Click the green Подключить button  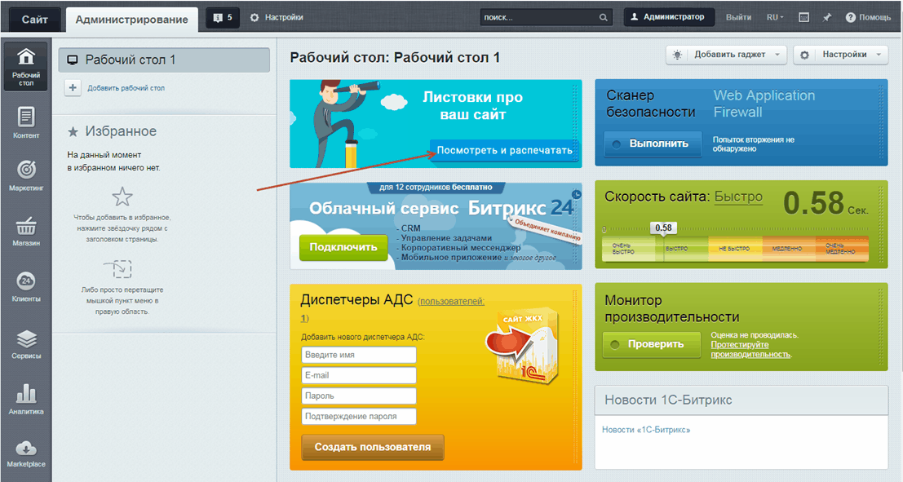(343, 248)
